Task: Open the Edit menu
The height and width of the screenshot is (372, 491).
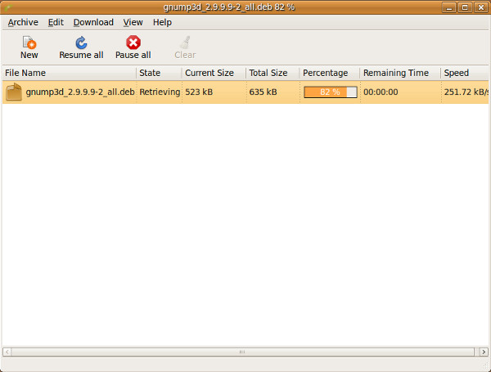Action: (56, 22)
